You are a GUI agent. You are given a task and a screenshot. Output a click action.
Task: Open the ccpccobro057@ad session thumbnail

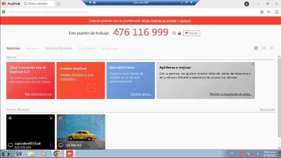pyautogui.click(x=30, y=132)
